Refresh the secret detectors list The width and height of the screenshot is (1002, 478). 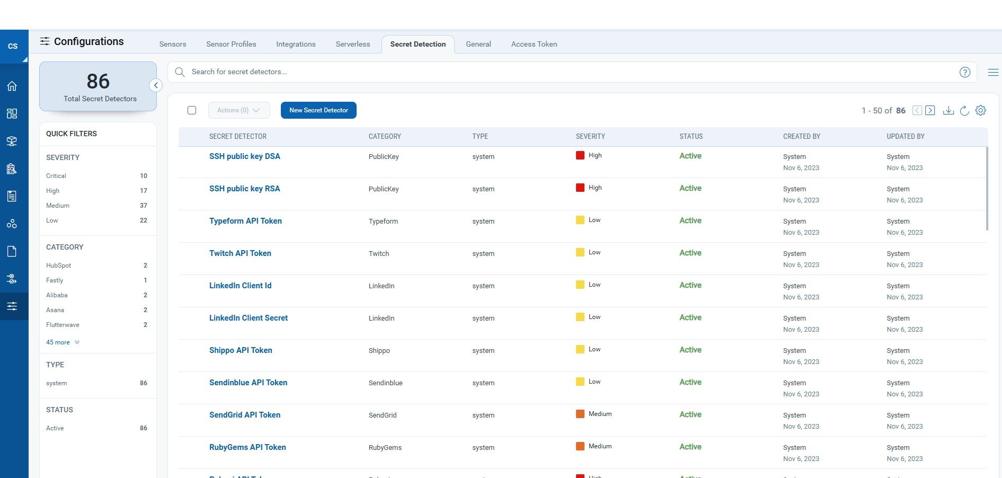tap(964, 110)
